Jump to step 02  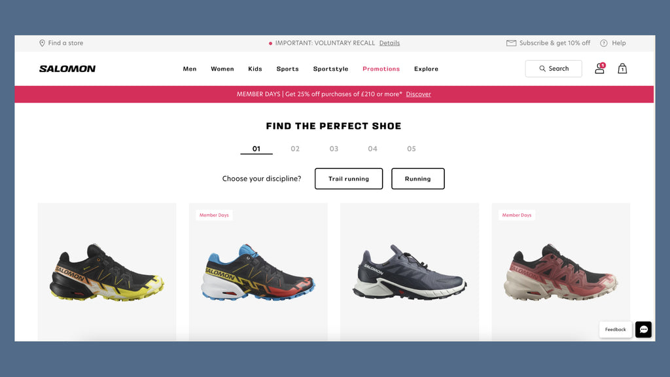coord(295,149)
